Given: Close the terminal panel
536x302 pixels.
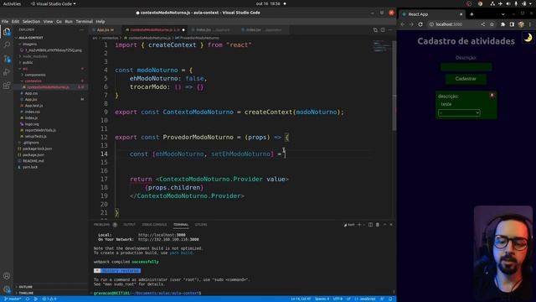Looking at the screenshot, I should click(x=391, y=225).
